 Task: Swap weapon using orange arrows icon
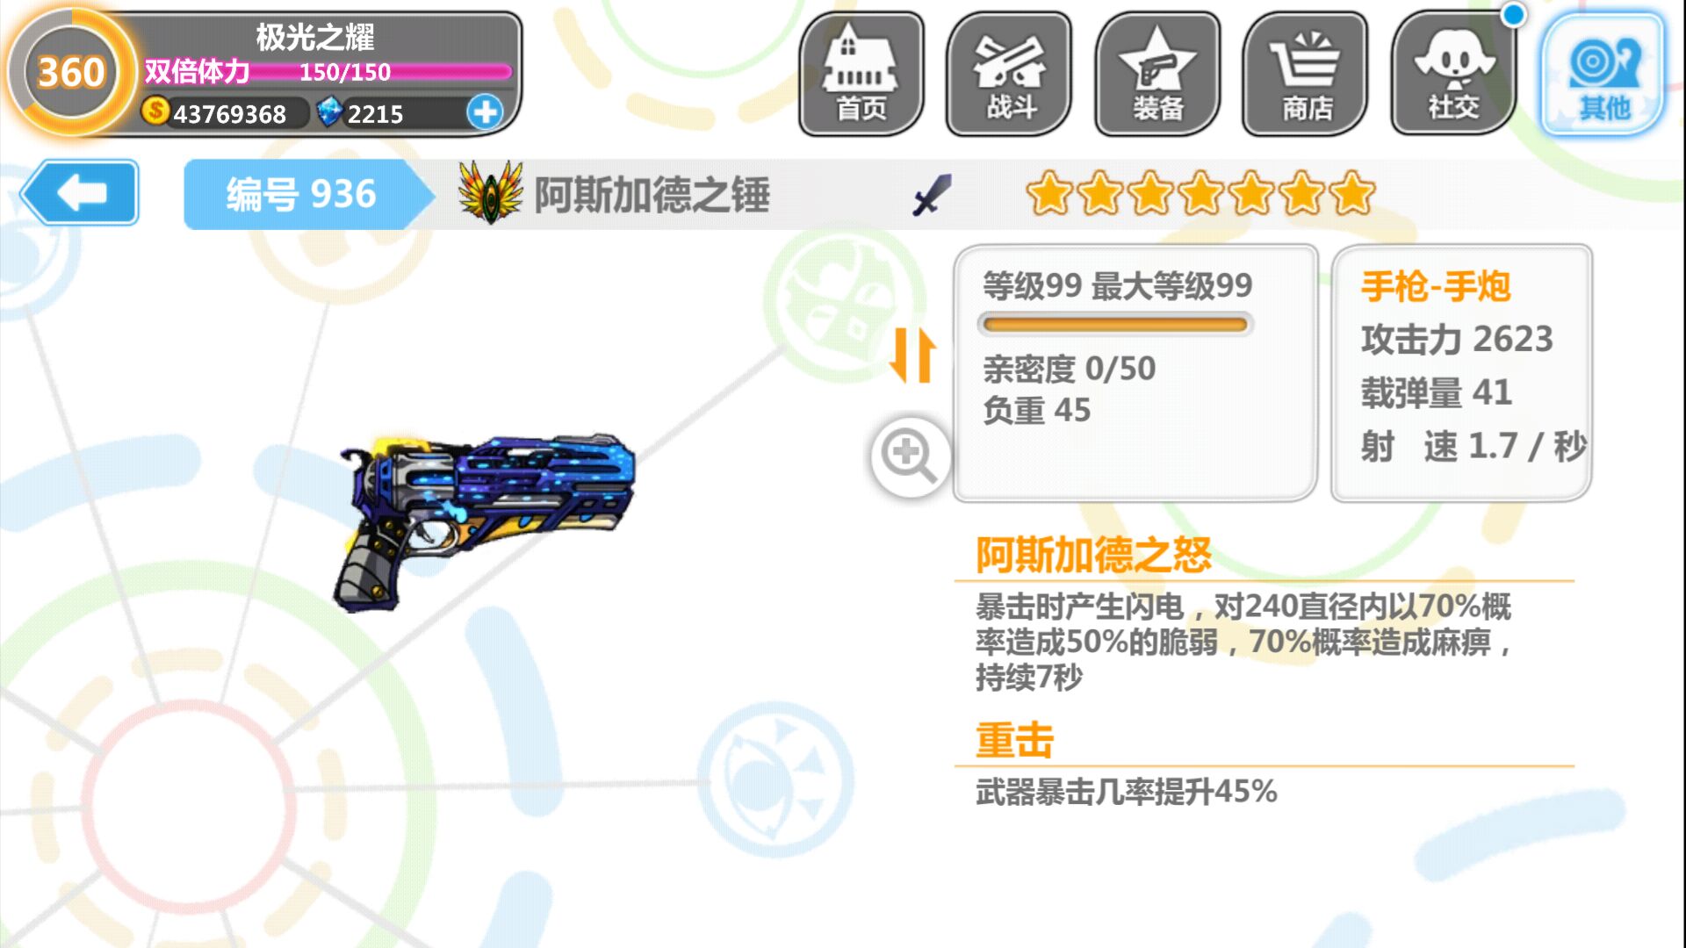[x=913, y=355]
